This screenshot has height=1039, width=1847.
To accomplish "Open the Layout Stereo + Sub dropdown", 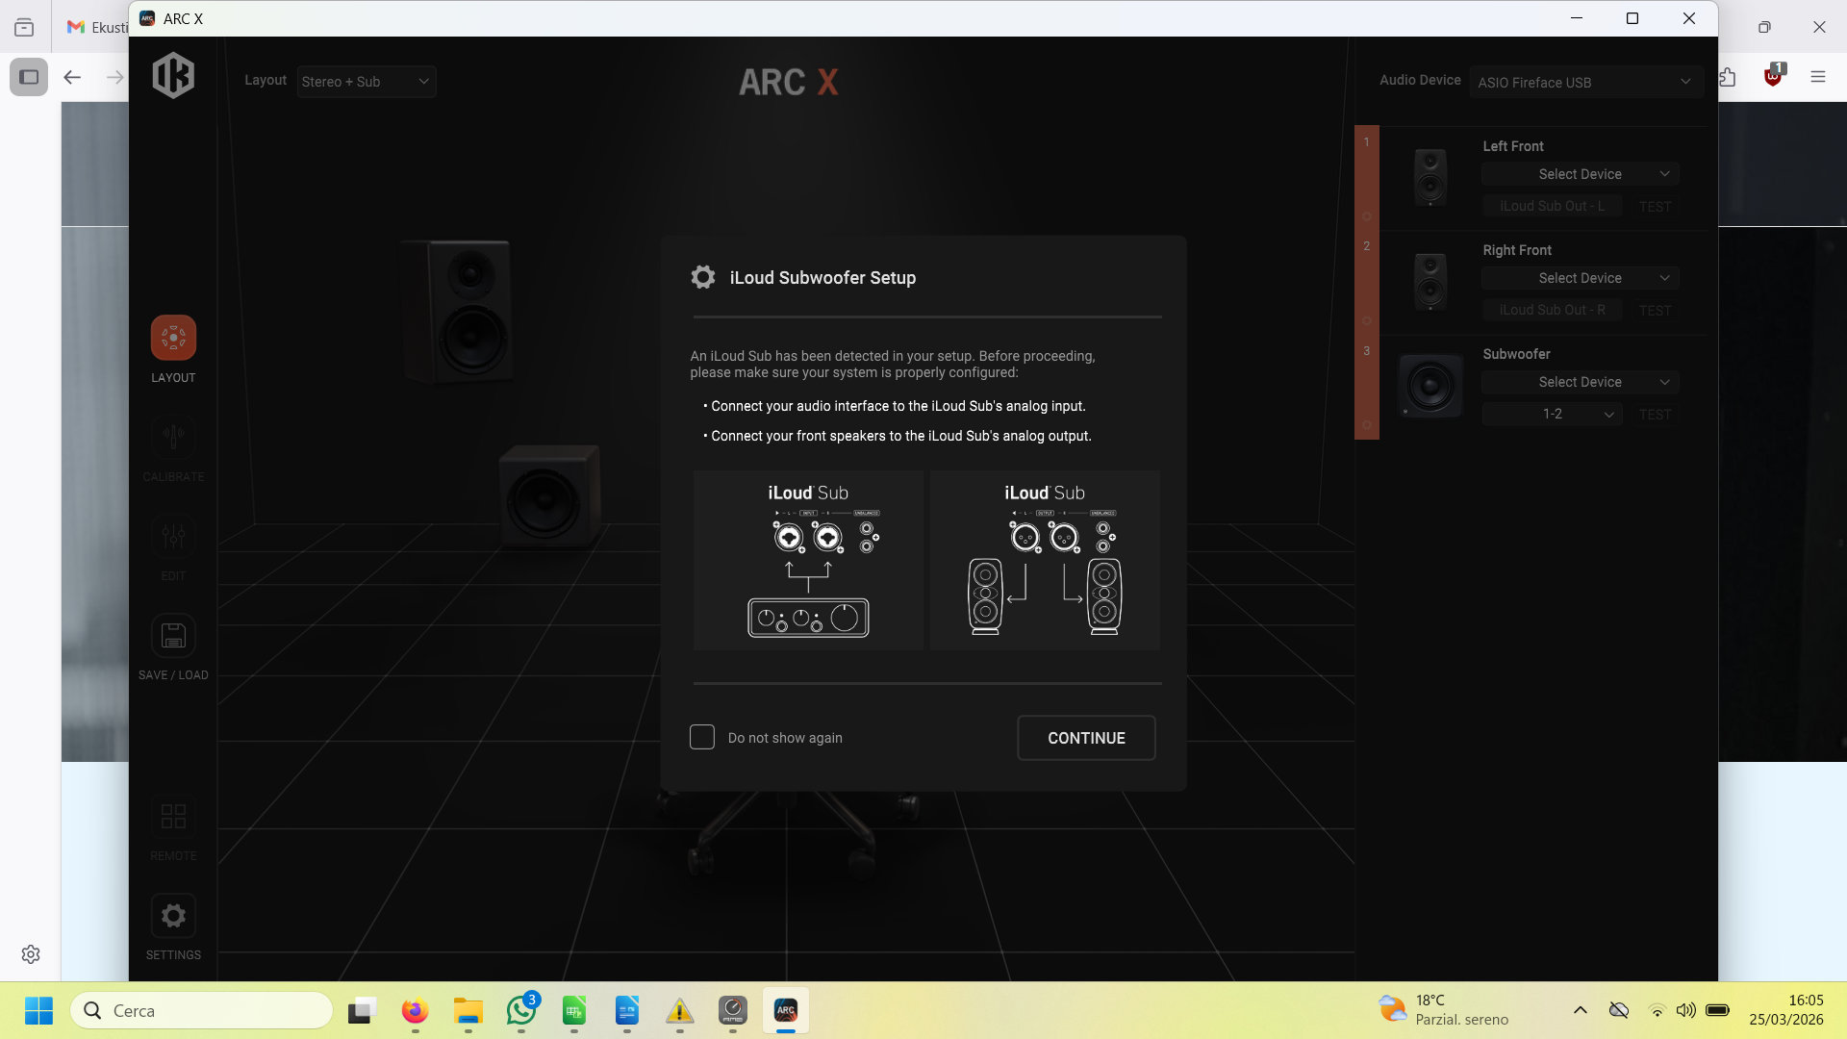I will tap(366, 82).
